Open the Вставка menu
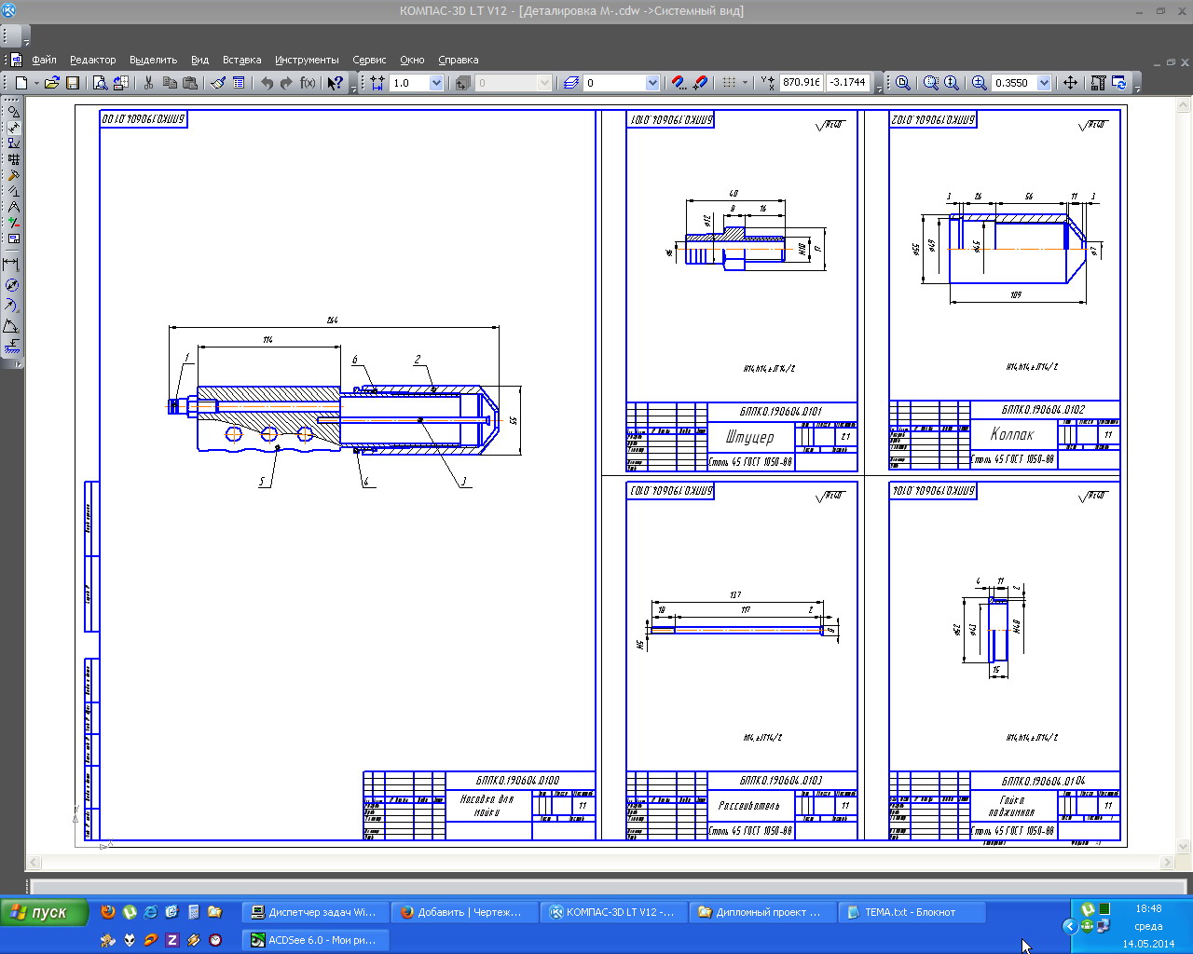 tap(241, 60)
